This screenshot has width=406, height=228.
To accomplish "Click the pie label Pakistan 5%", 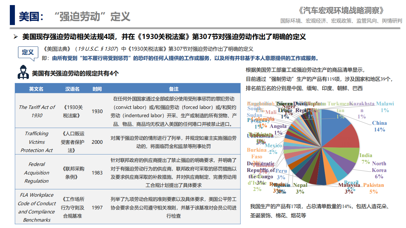I will [x=373, y=188].
